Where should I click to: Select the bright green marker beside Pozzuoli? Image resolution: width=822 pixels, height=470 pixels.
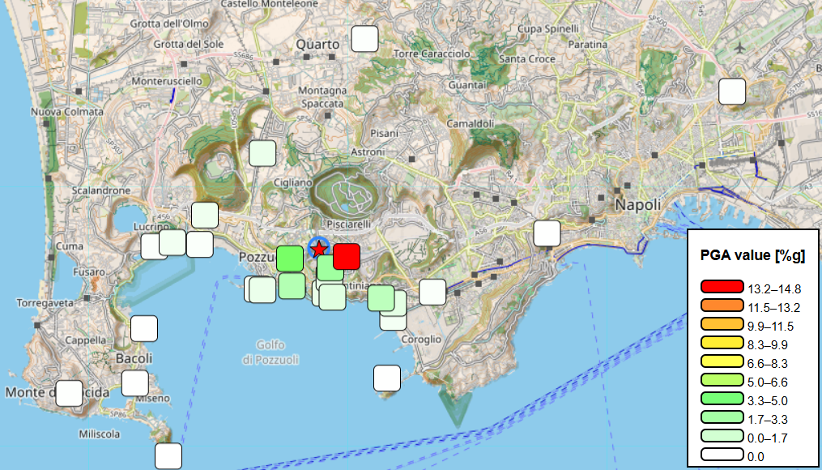(292, 258)
